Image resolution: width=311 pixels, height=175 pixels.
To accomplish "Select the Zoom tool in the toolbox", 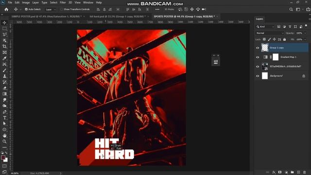I will click(4, 141).
